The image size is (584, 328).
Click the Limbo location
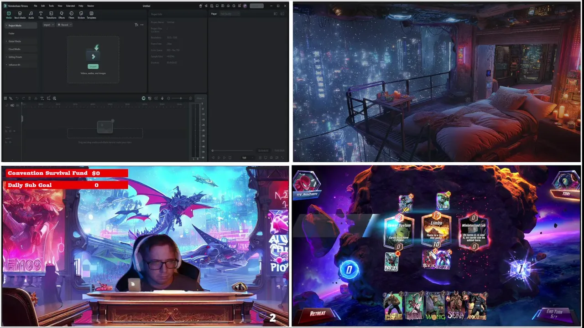pos(436,231)
